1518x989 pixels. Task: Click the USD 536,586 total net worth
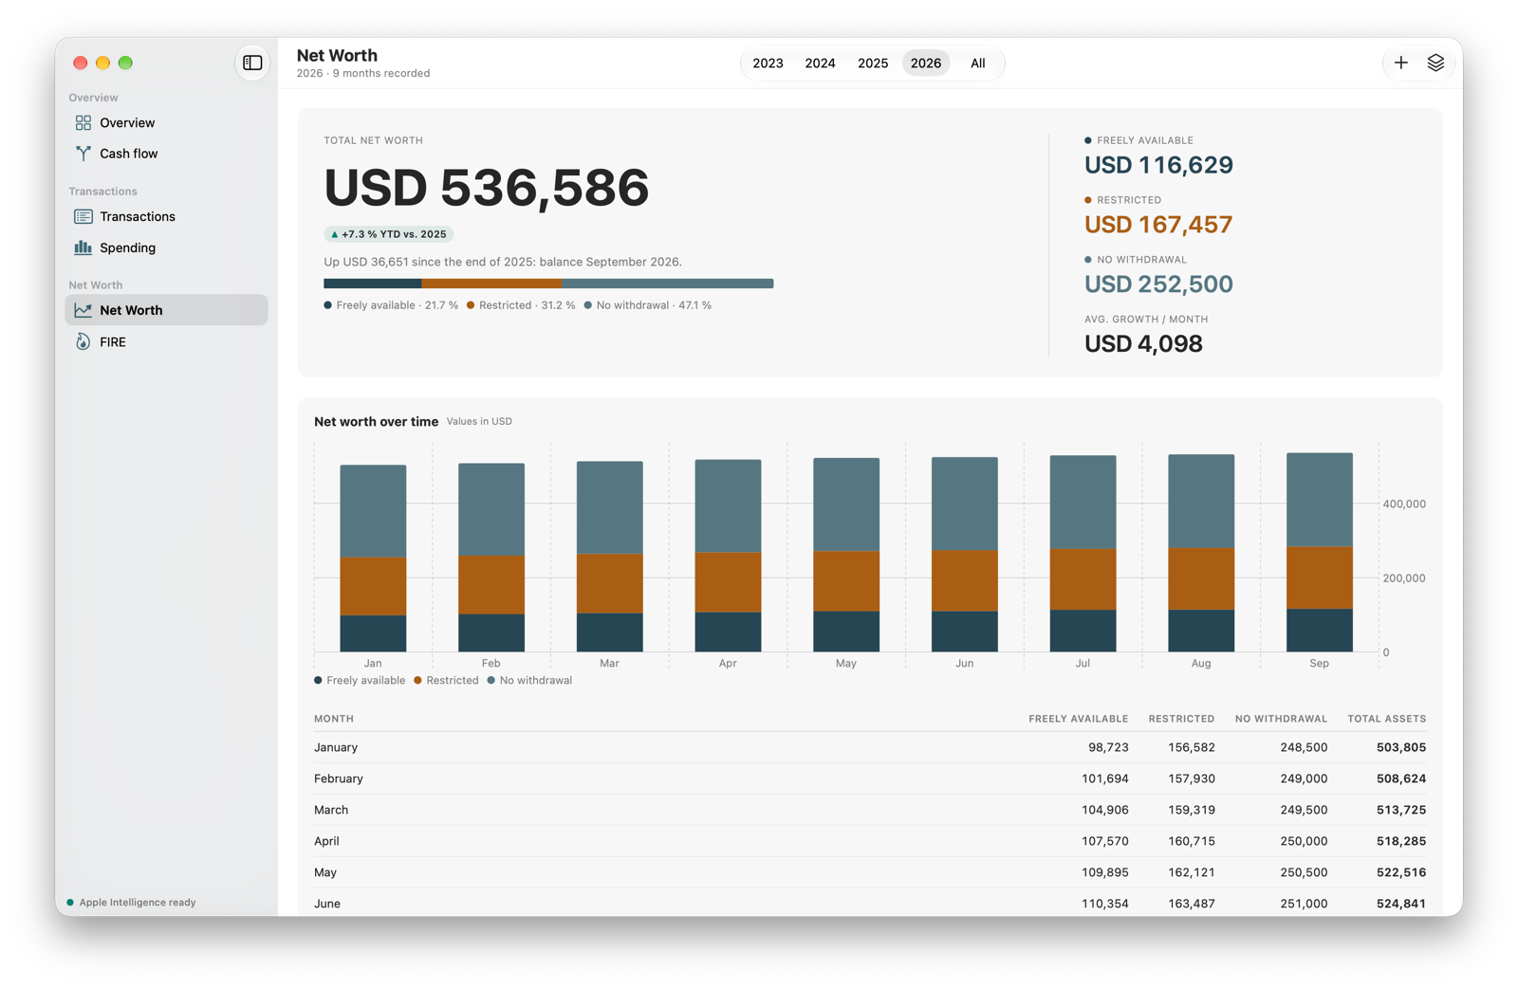487,187
